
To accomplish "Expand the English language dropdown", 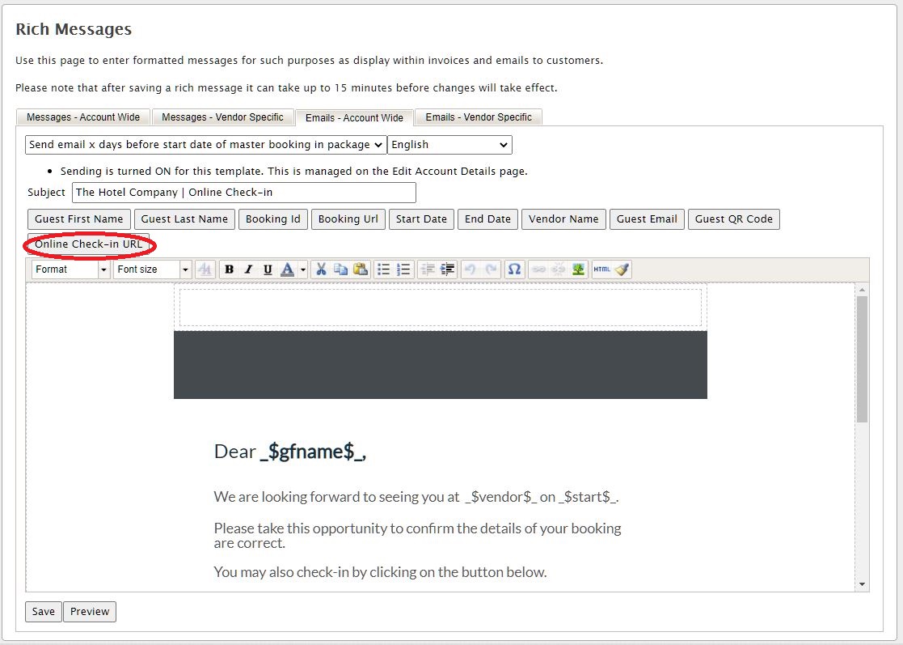I will [x=449, y=145].
